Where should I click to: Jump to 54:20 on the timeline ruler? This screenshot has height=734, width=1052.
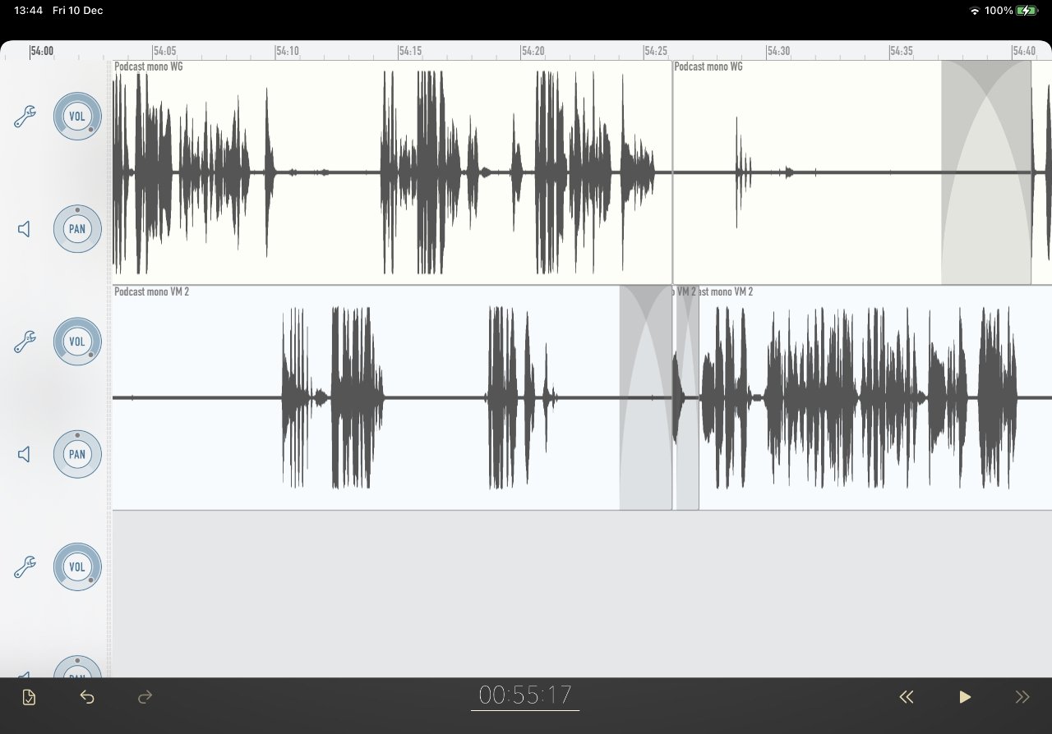(x=533, y=51)
